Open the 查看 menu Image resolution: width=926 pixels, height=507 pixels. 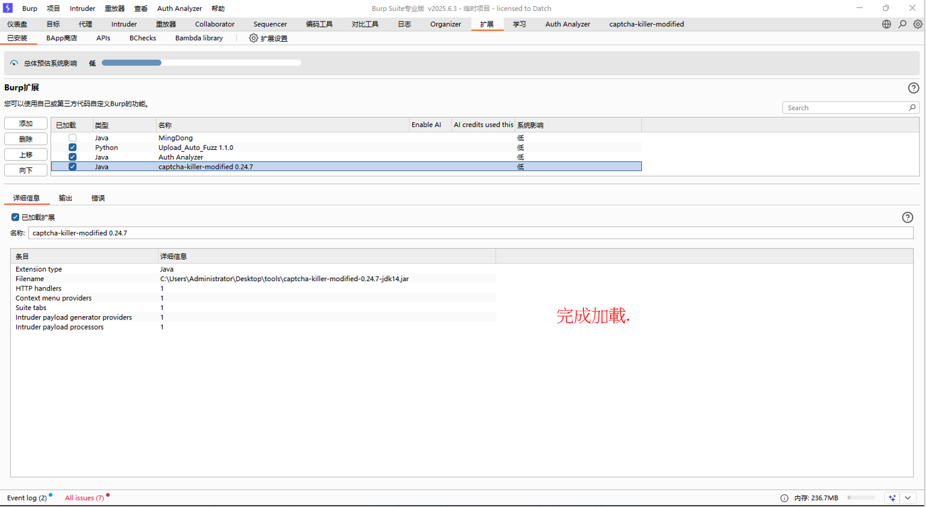tap(141, 9)
